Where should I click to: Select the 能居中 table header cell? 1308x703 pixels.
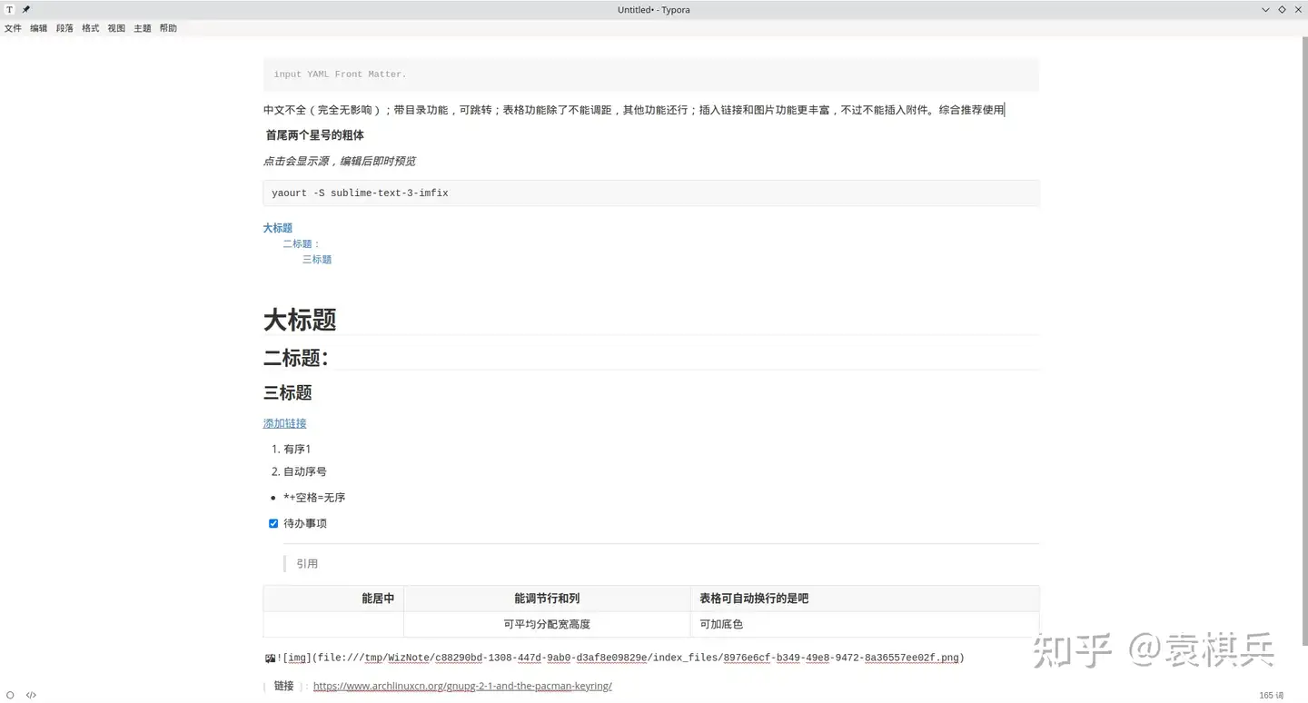click(x=333, y=599)
